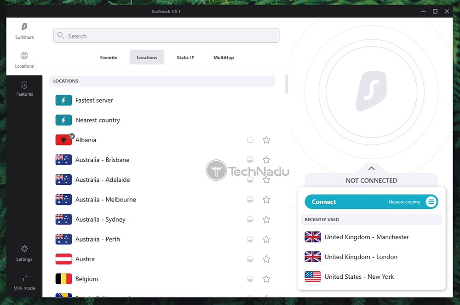Image resolution: width=460 pixels, height=305 pixels.
Task: Click the Australia - Sydney flag
Action: pyautogui.click(x=63, y=219)
